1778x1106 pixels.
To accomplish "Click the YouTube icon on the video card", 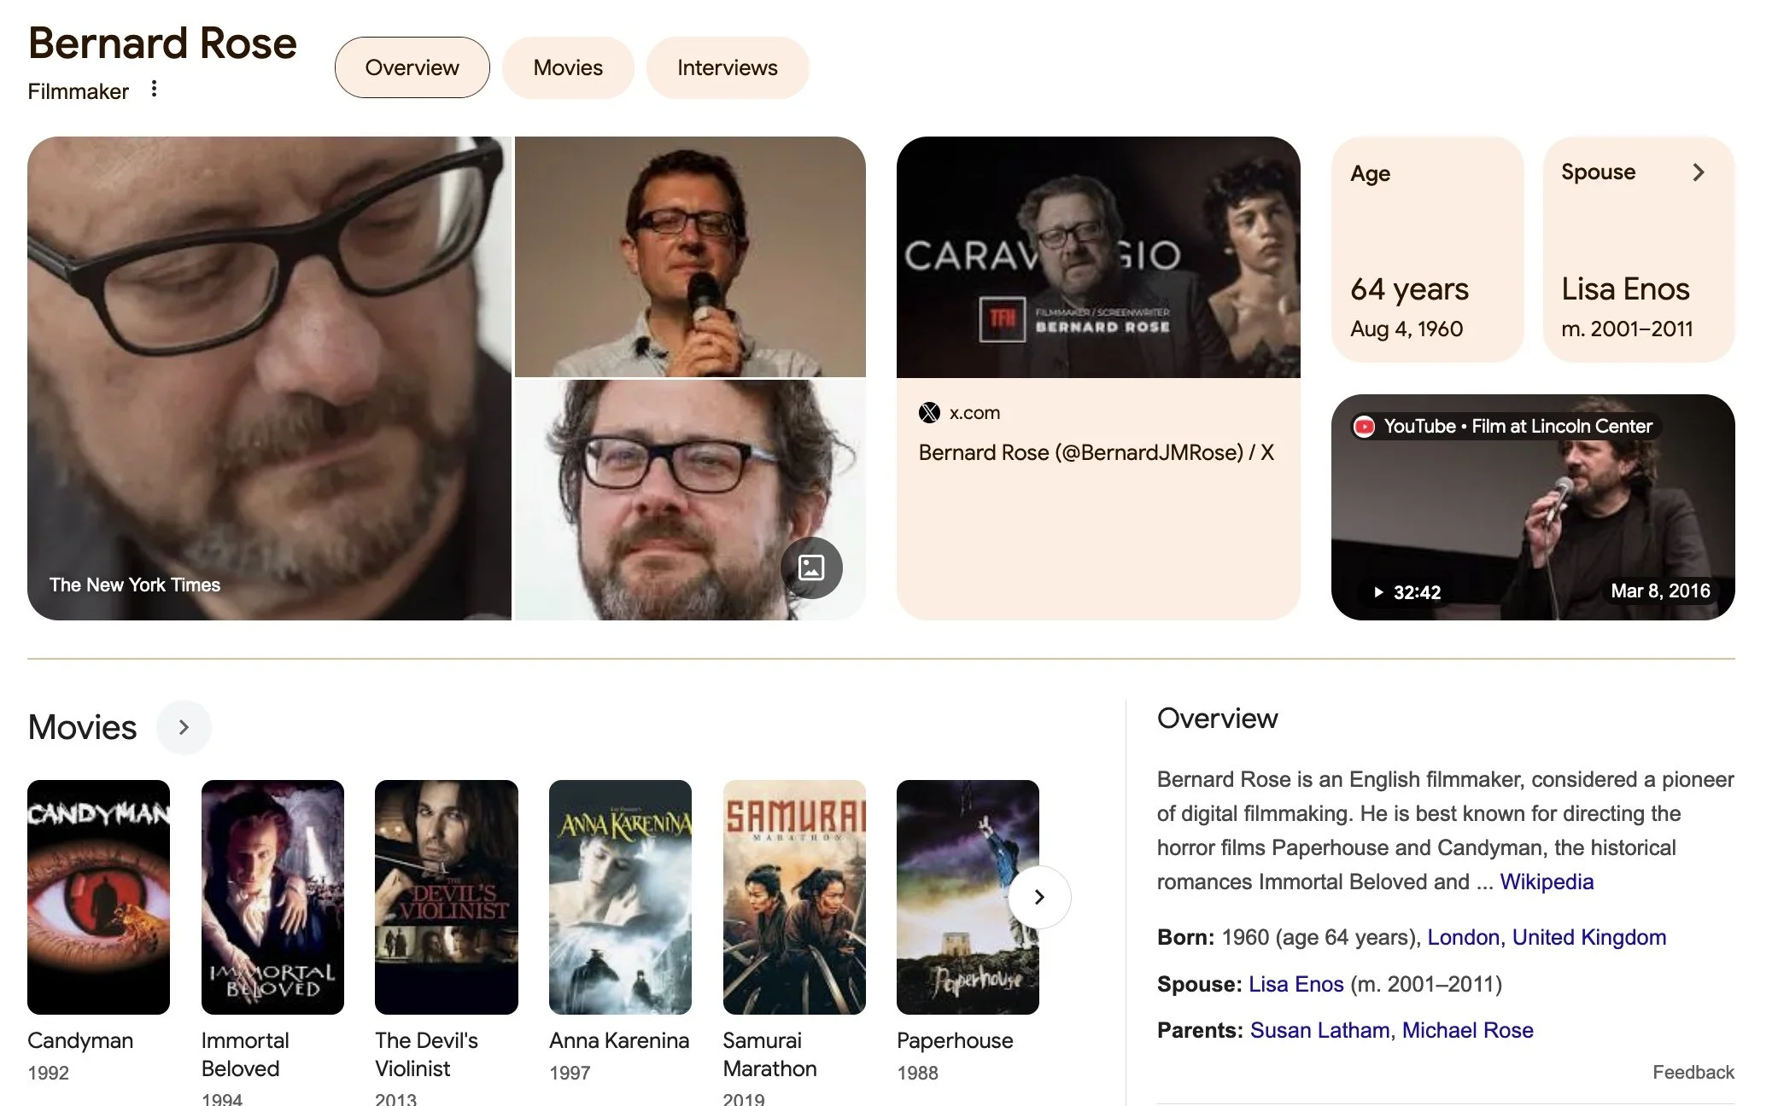I will (1364, 426).
